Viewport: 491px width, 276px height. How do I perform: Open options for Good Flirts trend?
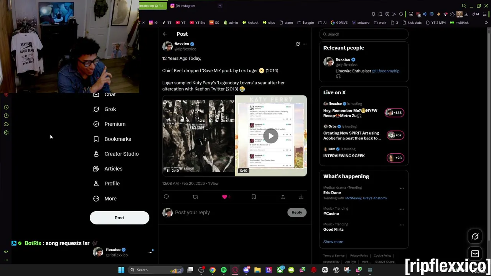click(x=402, y=225)
